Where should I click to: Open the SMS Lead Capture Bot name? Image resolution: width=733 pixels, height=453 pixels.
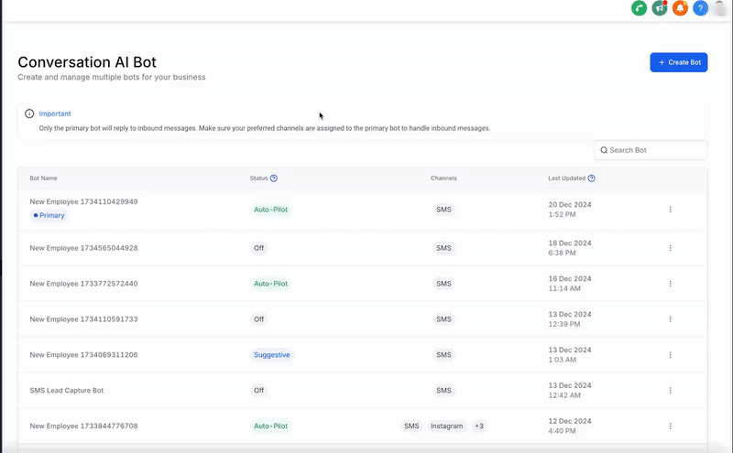click(x=67, y=391)
